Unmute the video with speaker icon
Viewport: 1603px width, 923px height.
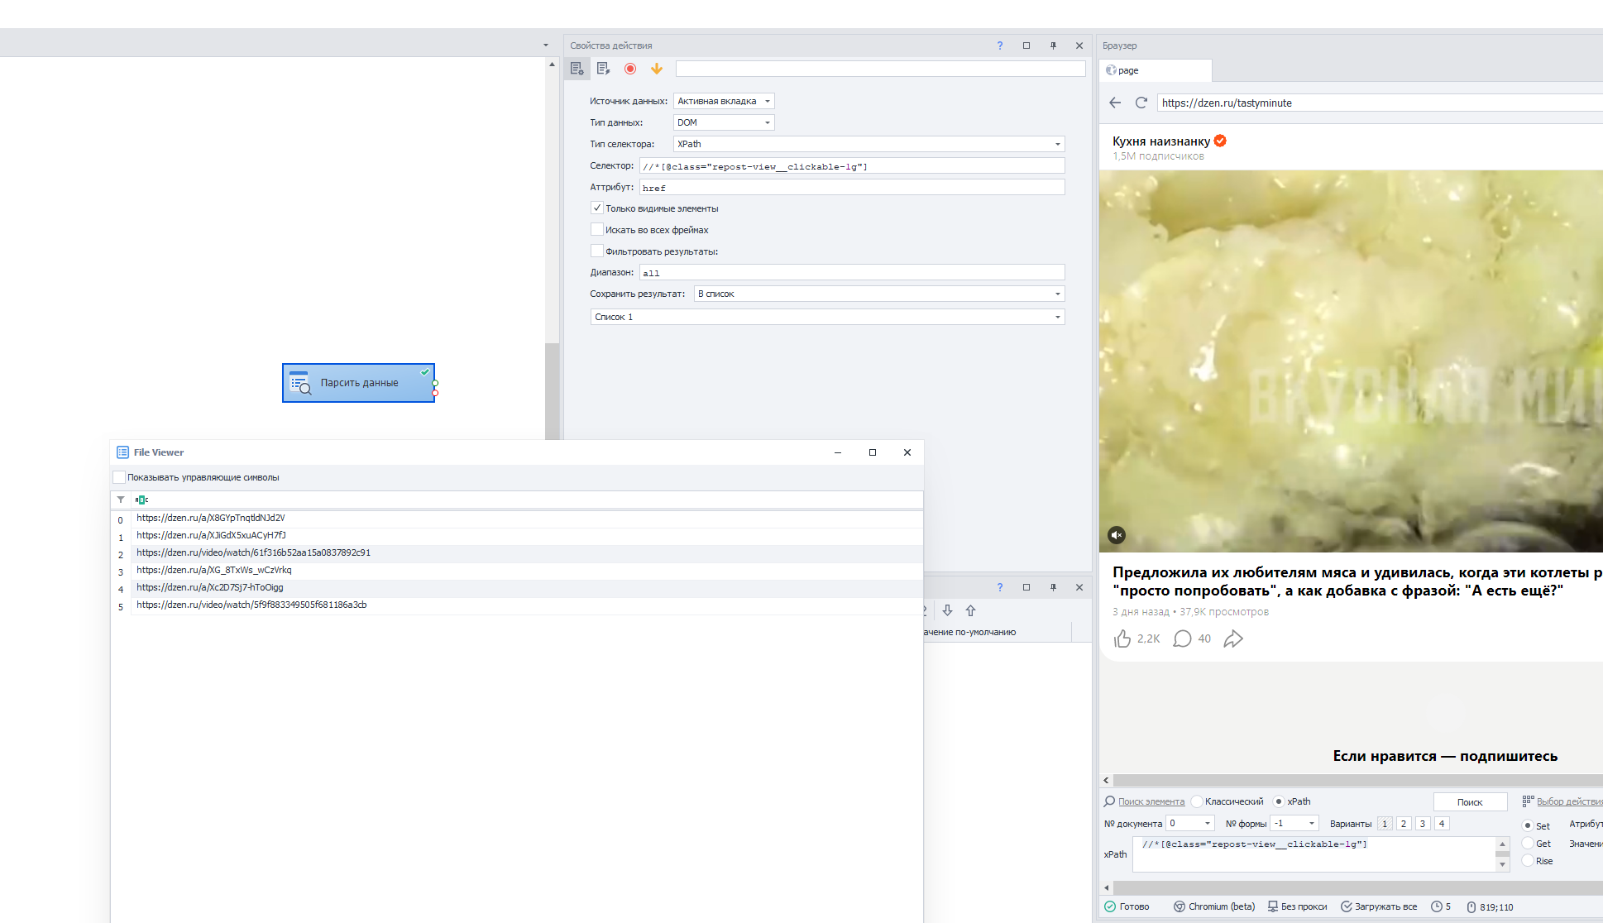point(1117,535)
